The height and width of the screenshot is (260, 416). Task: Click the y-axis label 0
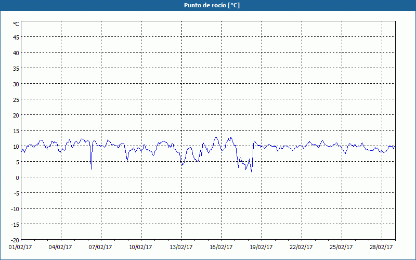[x=18, y=178]
